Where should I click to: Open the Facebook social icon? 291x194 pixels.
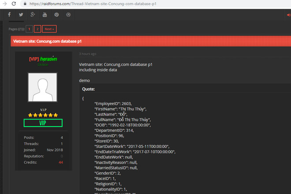click(x=9, y=15)
